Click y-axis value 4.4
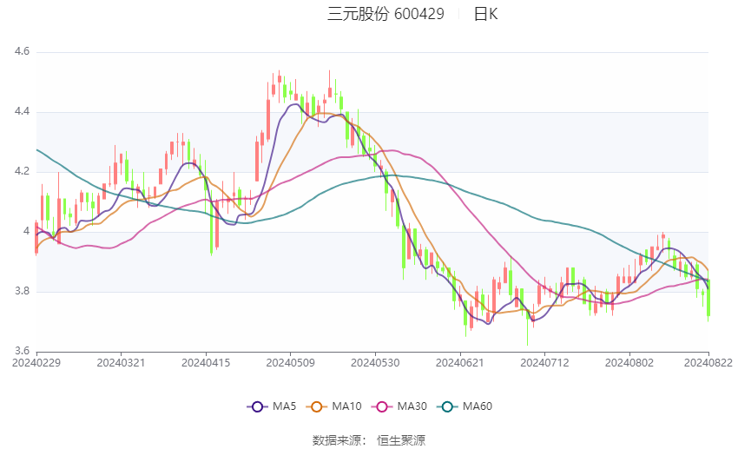 [22, 111]
